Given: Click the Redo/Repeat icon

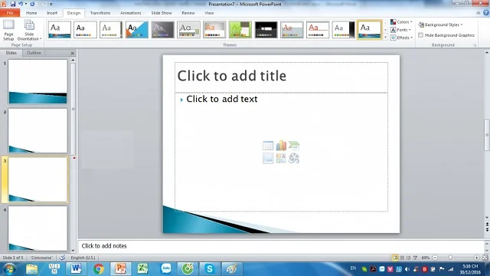Looking at the screenshot, I should [32, 4].
